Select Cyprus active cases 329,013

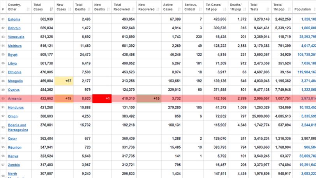click(x=174, y=90)
